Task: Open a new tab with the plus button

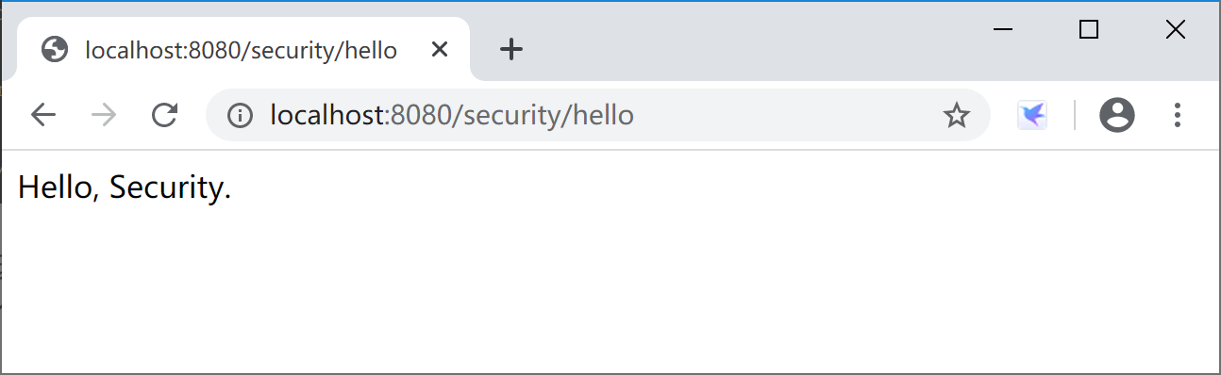Action: click(510, 49)
